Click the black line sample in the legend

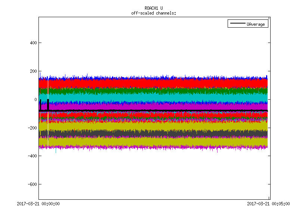pyautogui.click(x=237, y=24)
